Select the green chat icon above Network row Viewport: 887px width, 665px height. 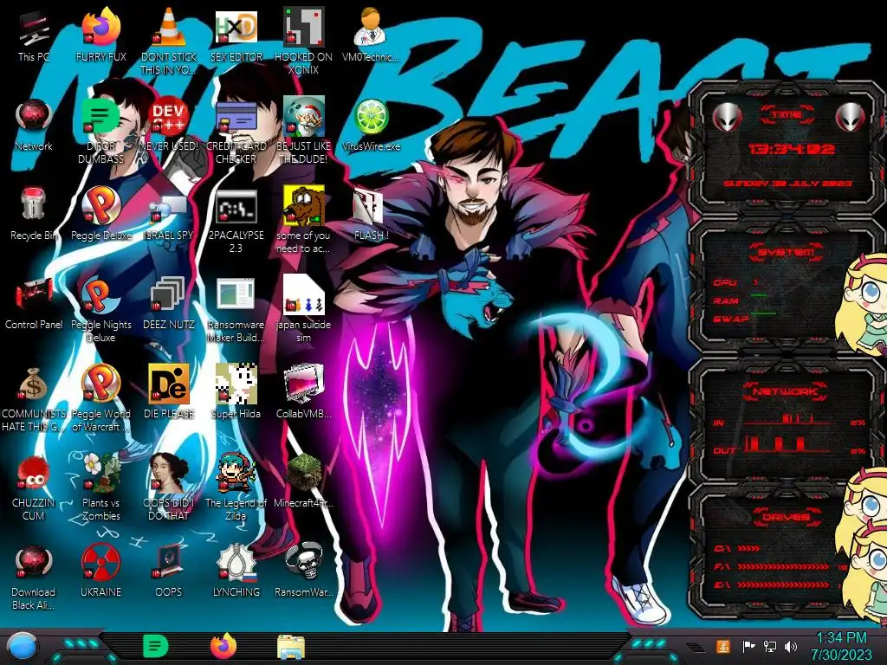click(100, 117)
